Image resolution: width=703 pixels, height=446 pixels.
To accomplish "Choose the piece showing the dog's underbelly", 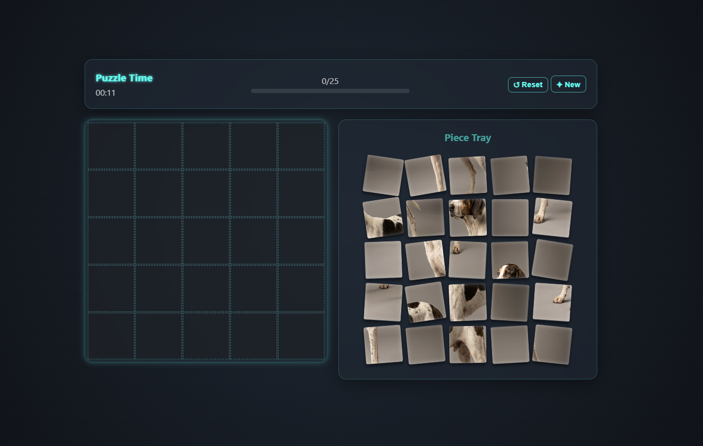I will [x=468, y=345].
